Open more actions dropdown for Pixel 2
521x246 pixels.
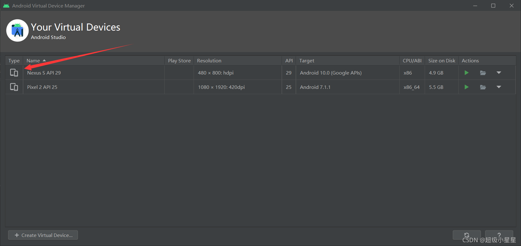(x=499, y=87)
